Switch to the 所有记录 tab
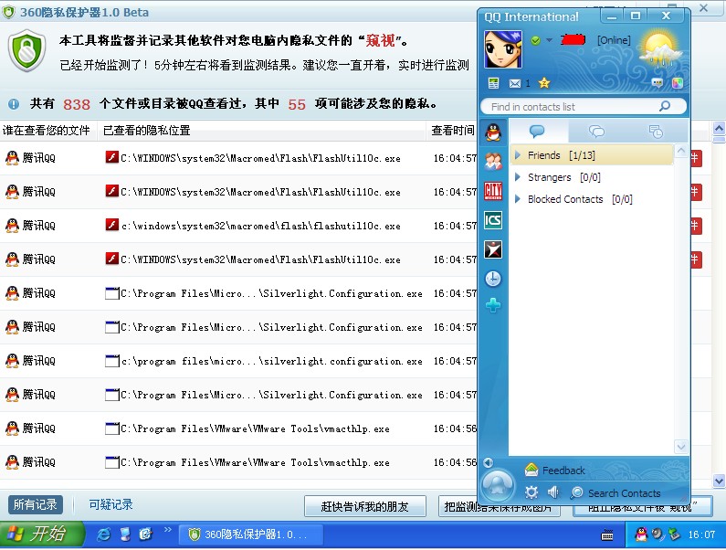Viewport: 726px width, 550px height. click(36, 504)
